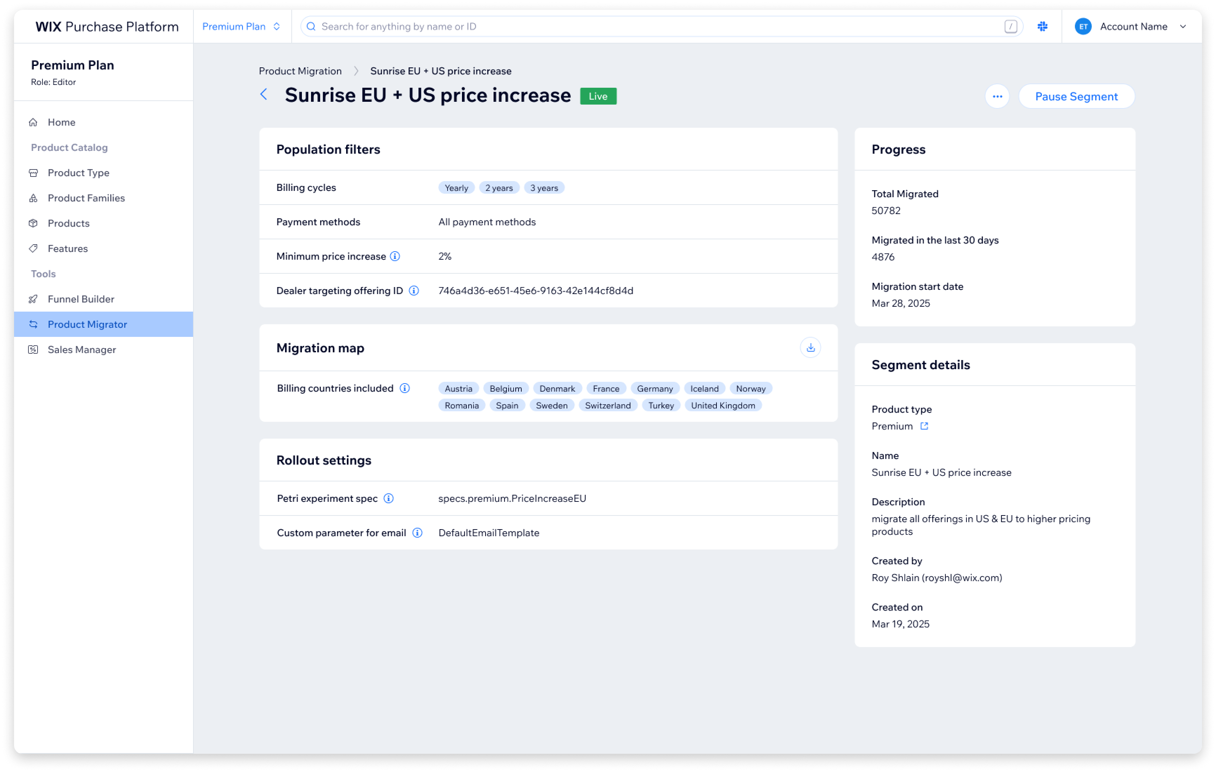The height and width of the screenshot is (772, 1216).
Task: Click the ET account avatar
Action: coord(1083,26)
